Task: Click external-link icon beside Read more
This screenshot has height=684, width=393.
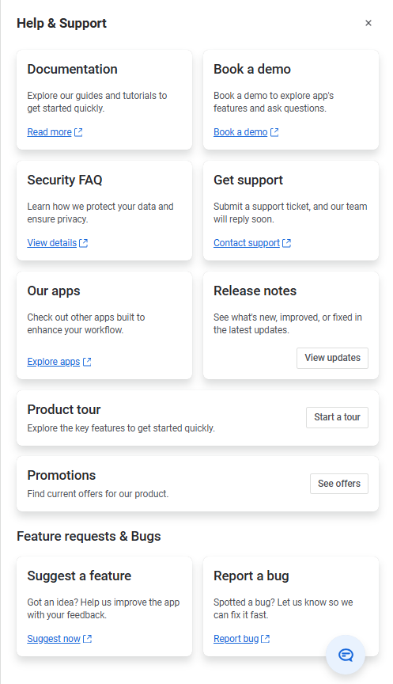Action: tap(78, 132)
